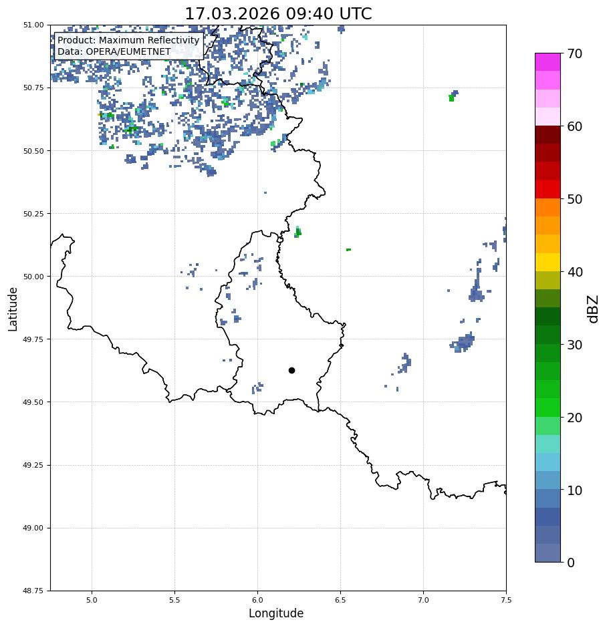Click the small green echo near 6.55E 50.1N
607x626 pixels.
(348, 249)
